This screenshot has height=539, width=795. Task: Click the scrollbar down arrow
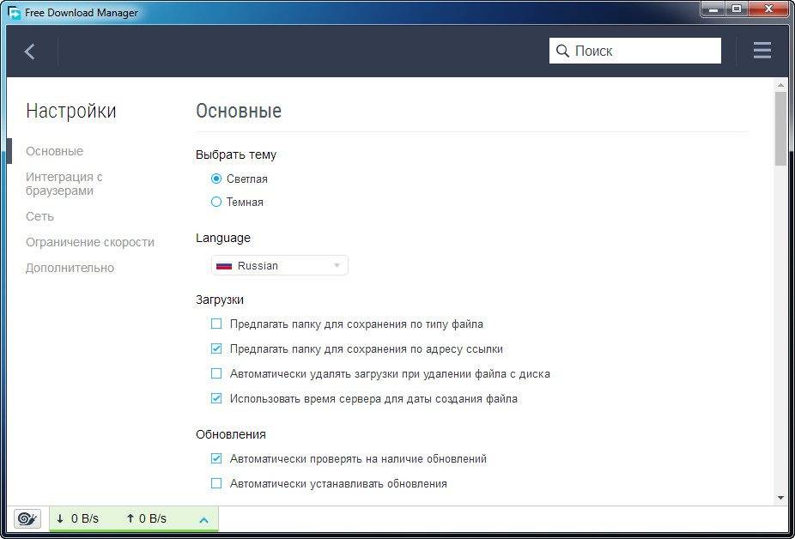coord(780,498)
